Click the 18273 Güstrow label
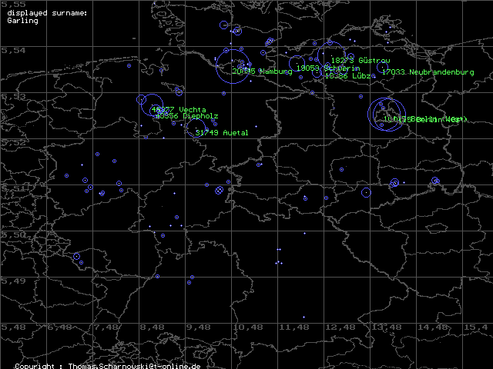 click(x=360, y=60)
